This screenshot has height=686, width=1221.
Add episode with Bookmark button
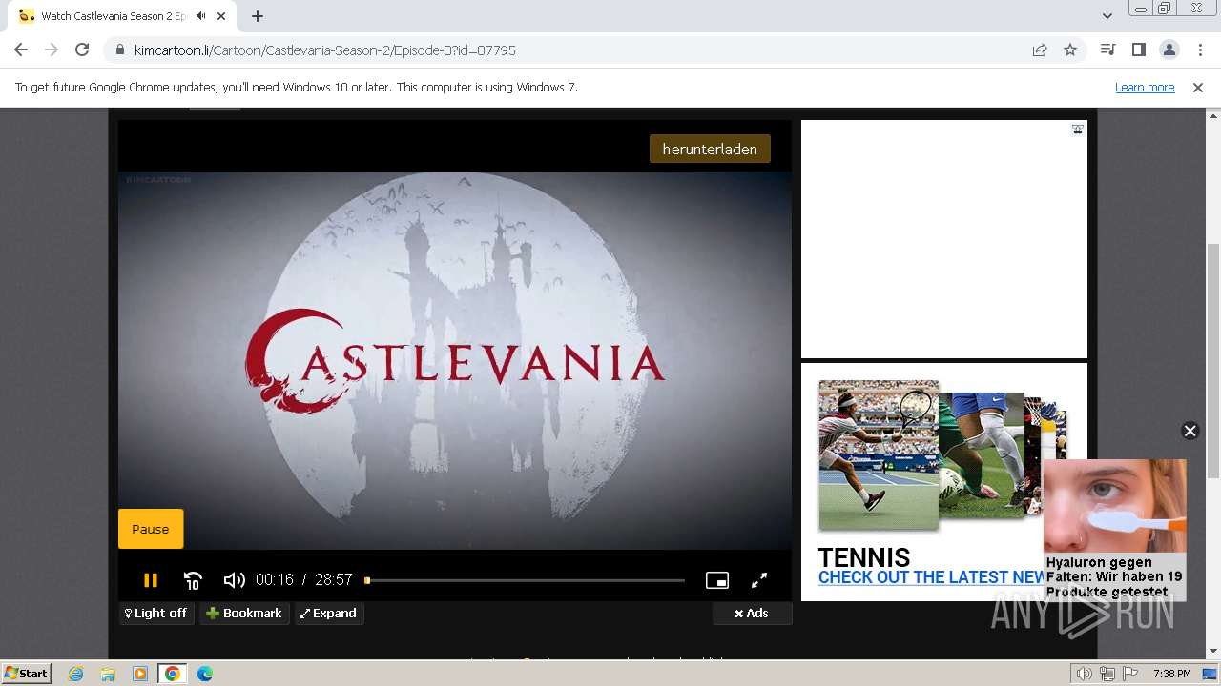[x=244, y=614]
